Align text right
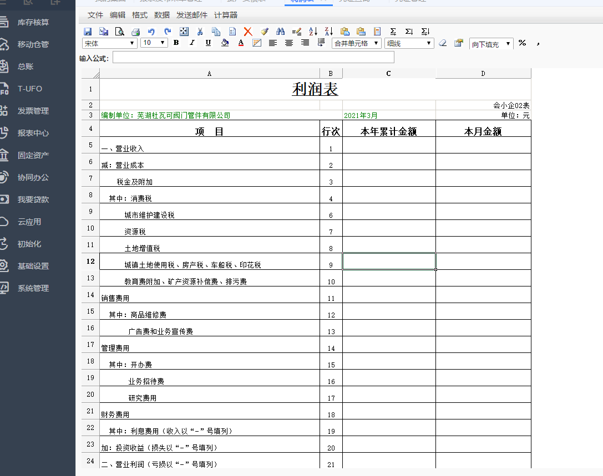Image resolution: width=603 pixels, height=476 pixels. pos(305,43)
